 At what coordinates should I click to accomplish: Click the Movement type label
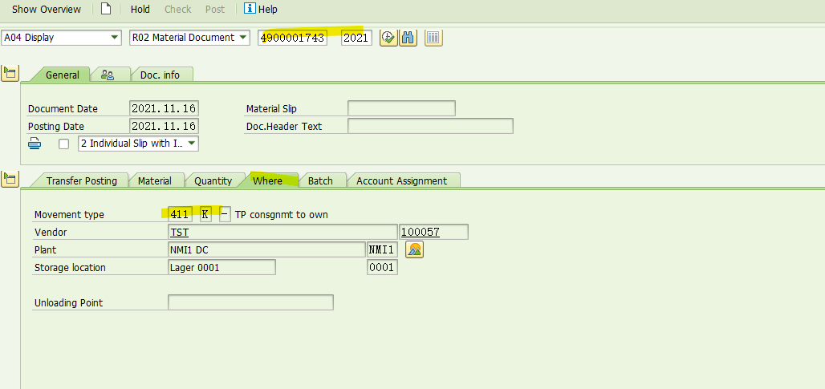click(69, 214)
